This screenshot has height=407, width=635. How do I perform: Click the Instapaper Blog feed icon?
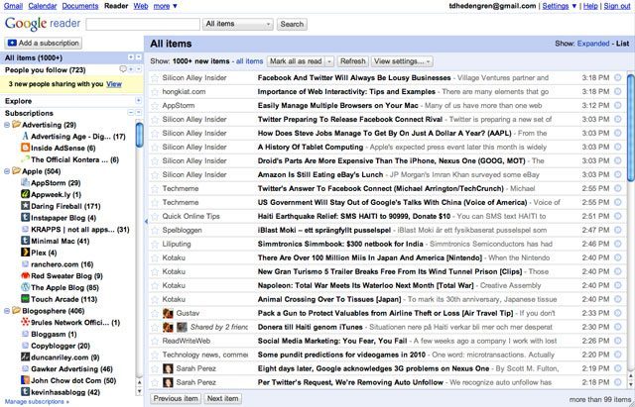coord(25,218)
